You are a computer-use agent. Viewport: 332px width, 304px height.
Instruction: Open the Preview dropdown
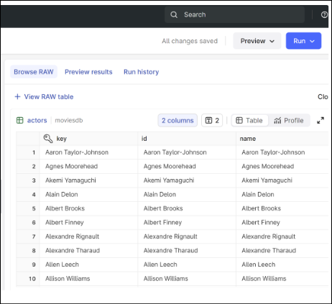(x=257, y=41)
